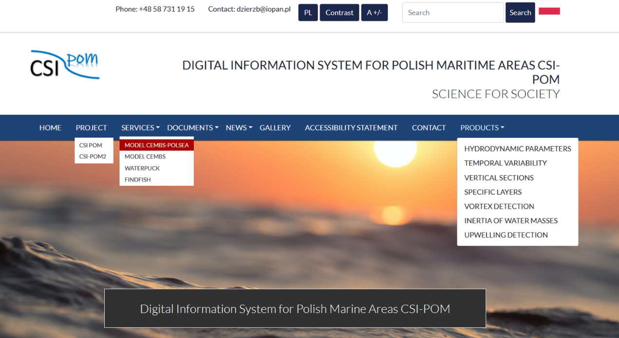Switch language with PL button

point(308,13)
